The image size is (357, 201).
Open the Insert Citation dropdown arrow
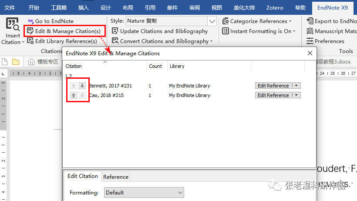[x=23, y=42]
